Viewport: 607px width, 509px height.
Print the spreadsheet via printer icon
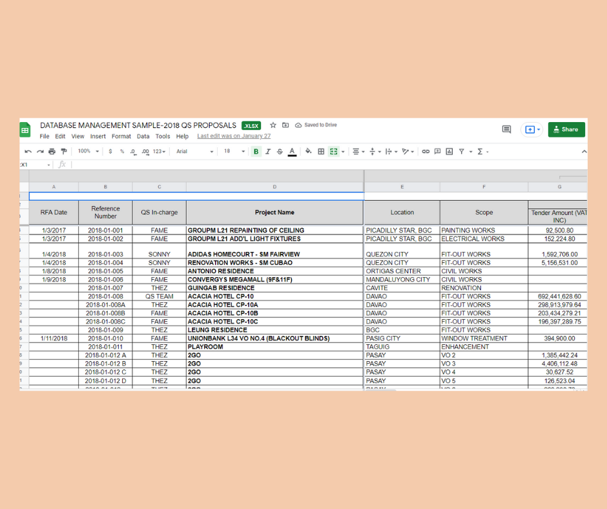(x=52, y=151)
